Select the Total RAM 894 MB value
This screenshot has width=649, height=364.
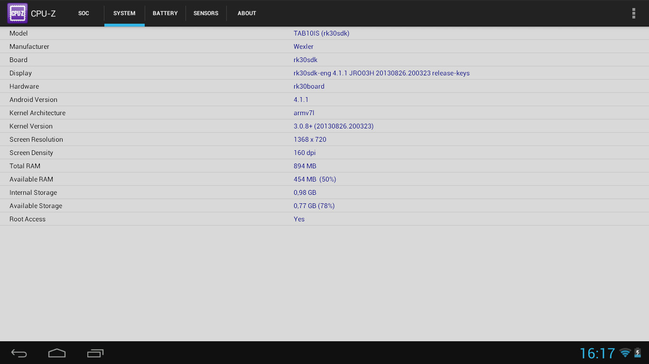(305, 166)
